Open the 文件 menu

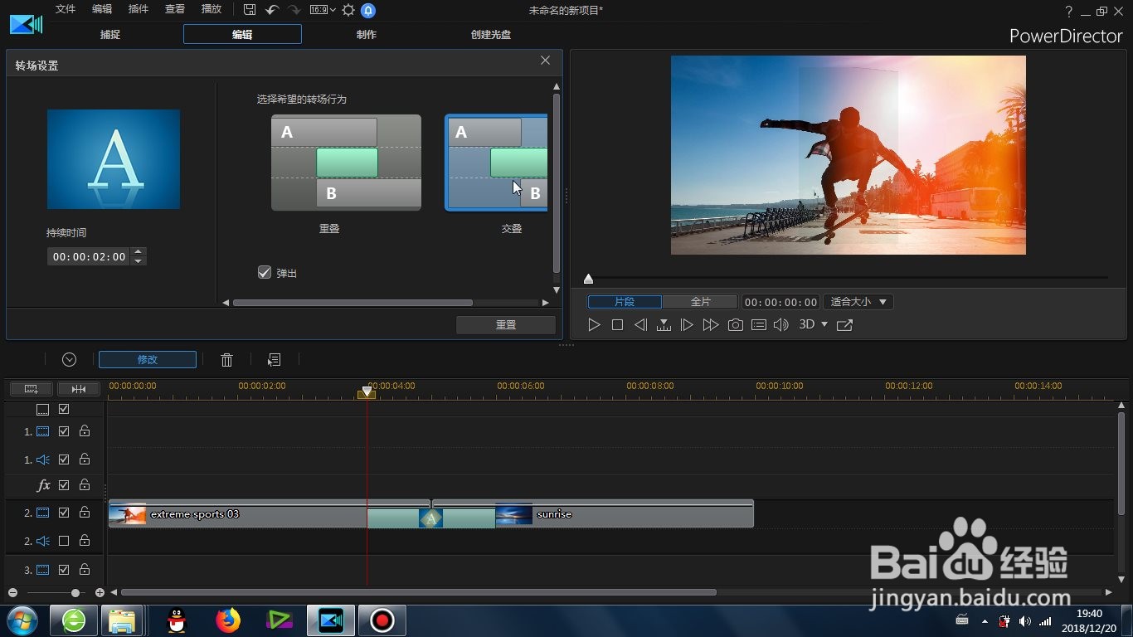66,9
